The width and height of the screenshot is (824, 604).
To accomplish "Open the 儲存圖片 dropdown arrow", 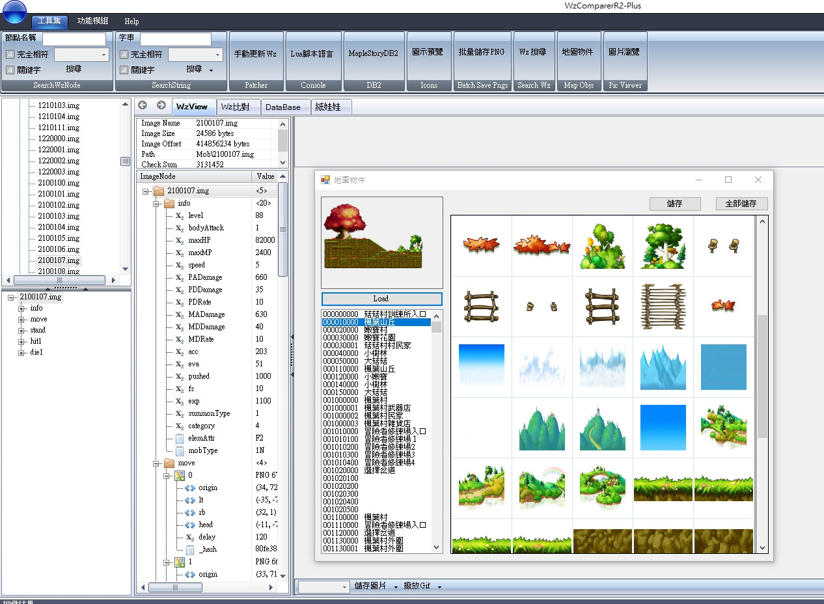I will tap(395, 586).
